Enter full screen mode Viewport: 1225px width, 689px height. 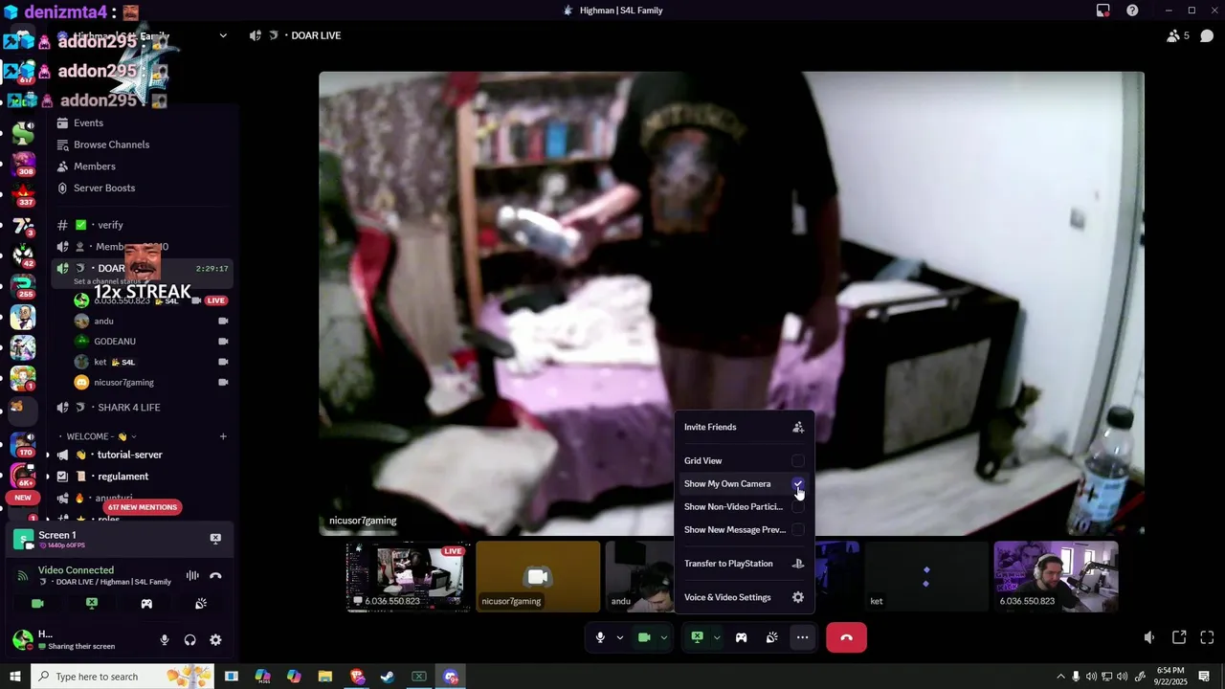tap(1207, 637)
